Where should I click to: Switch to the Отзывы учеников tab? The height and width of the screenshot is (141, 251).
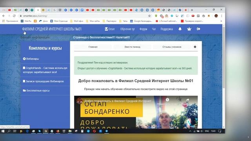(x=172, y=47)
